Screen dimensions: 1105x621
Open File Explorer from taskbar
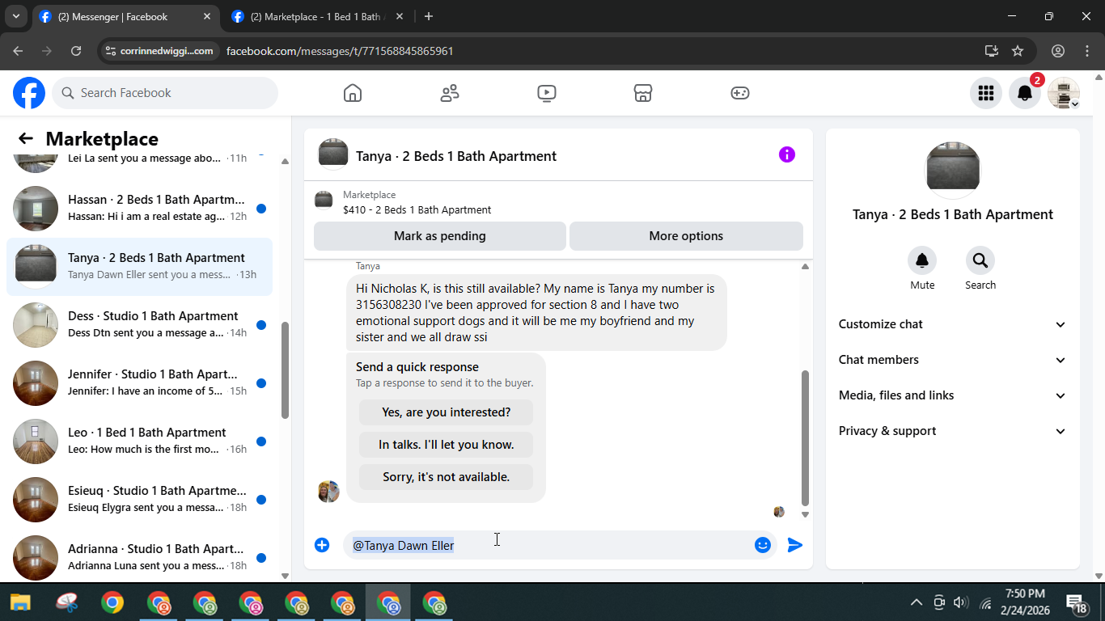click(x=20, y=603)
